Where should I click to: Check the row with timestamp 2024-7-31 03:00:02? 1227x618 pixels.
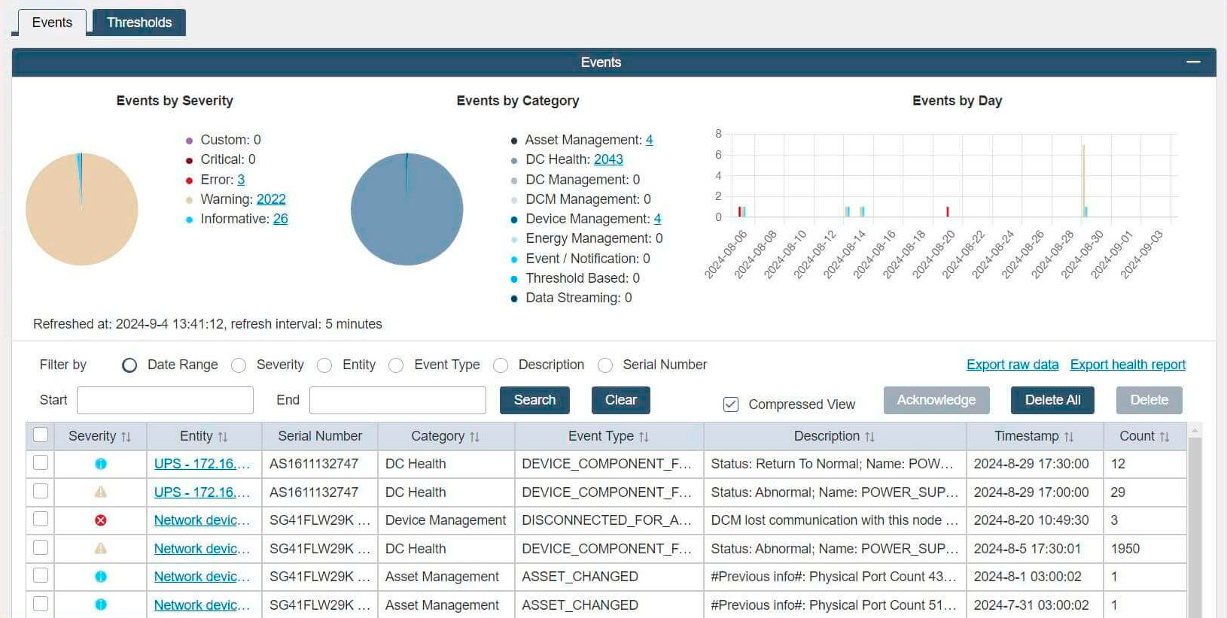(41, 604)
